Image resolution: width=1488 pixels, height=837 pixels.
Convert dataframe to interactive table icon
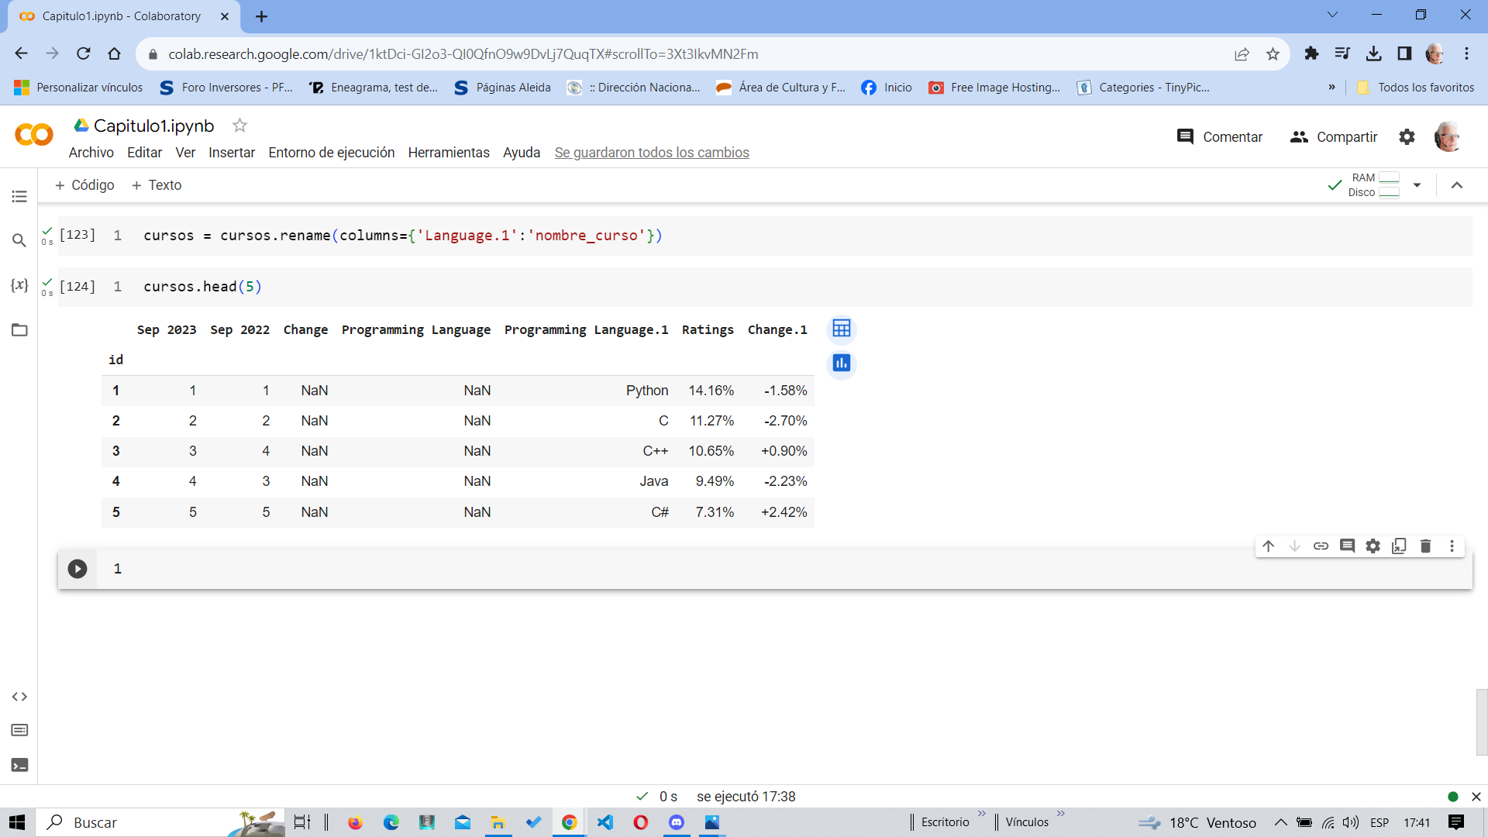coord(842,329)
